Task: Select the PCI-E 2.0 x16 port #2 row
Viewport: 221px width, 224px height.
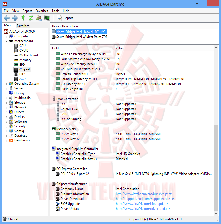Action: (132, 174)
